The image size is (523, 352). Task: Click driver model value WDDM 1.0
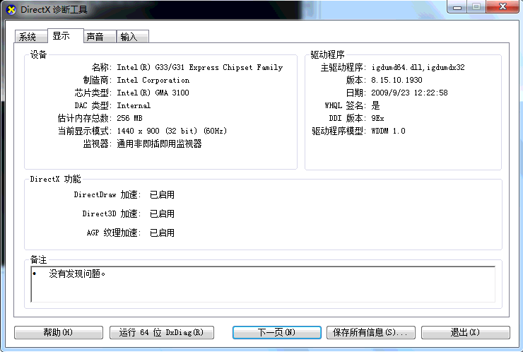tap(388, 131)
